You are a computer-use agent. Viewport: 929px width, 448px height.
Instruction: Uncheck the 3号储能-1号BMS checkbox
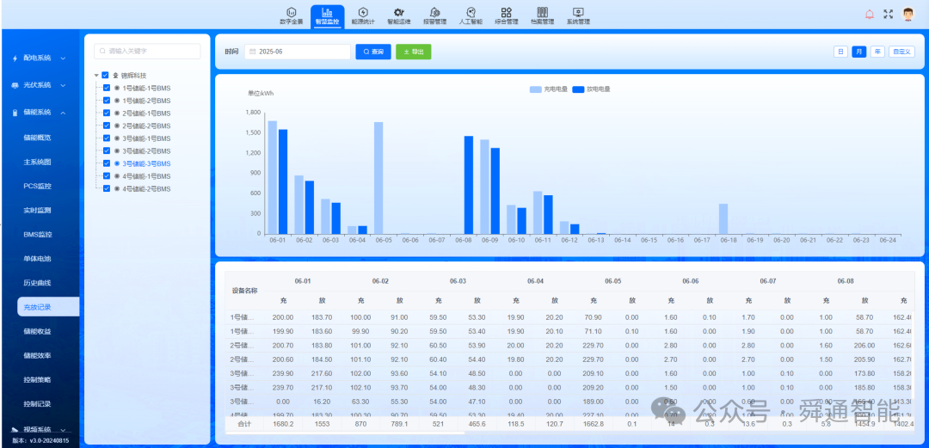click(107, 138)
